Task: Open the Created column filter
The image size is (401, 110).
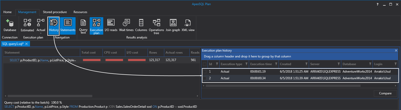Action: 306,64
